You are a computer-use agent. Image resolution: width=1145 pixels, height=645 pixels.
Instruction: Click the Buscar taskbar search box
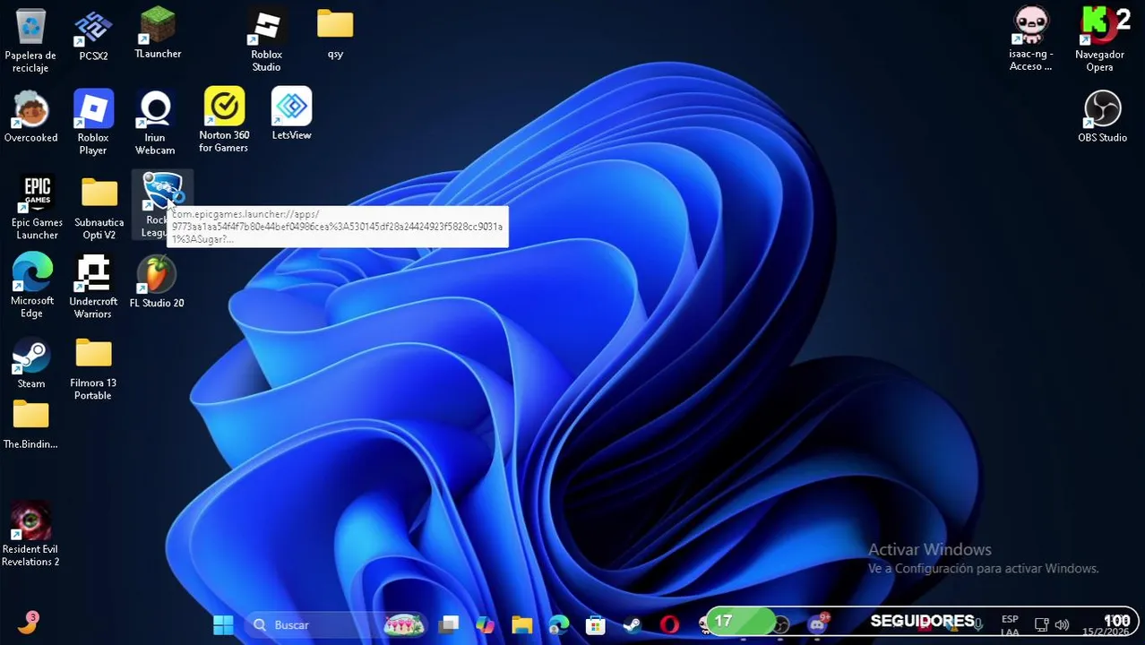(336, 624)
